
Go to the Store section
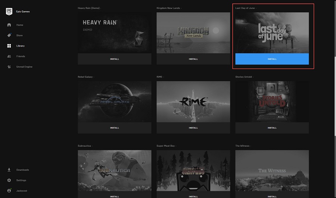[19, 35]
